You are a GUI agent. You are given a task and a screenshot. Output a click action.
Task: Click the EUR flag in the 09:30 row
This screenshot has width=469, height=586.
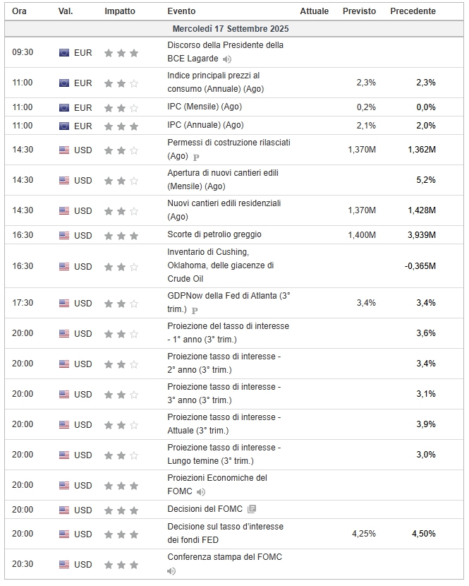[64, 52]
